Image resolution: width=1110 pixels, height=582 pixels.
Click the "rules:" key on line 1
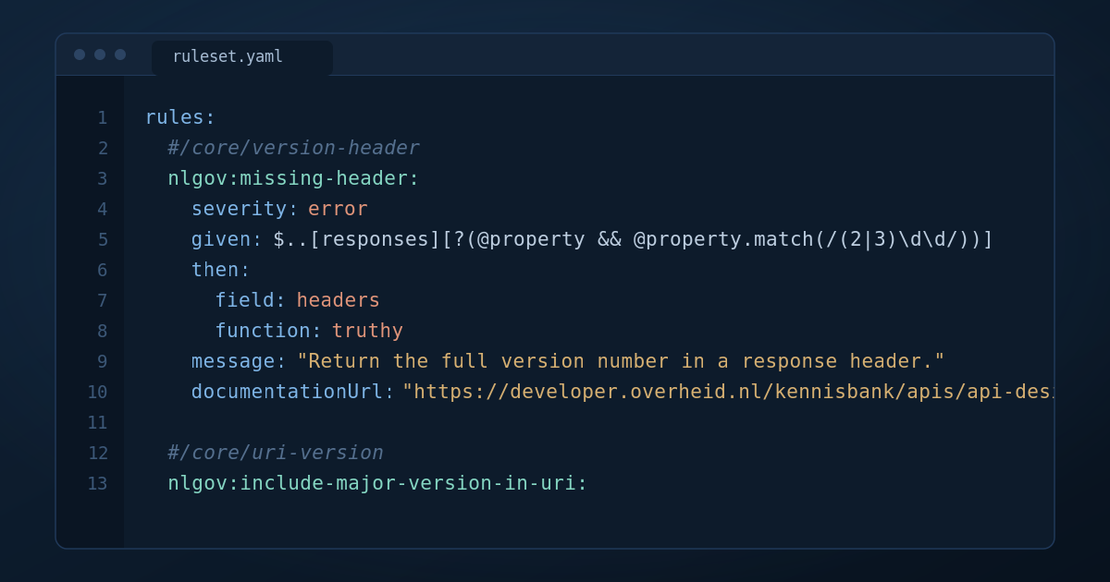(x=180, y=117)
